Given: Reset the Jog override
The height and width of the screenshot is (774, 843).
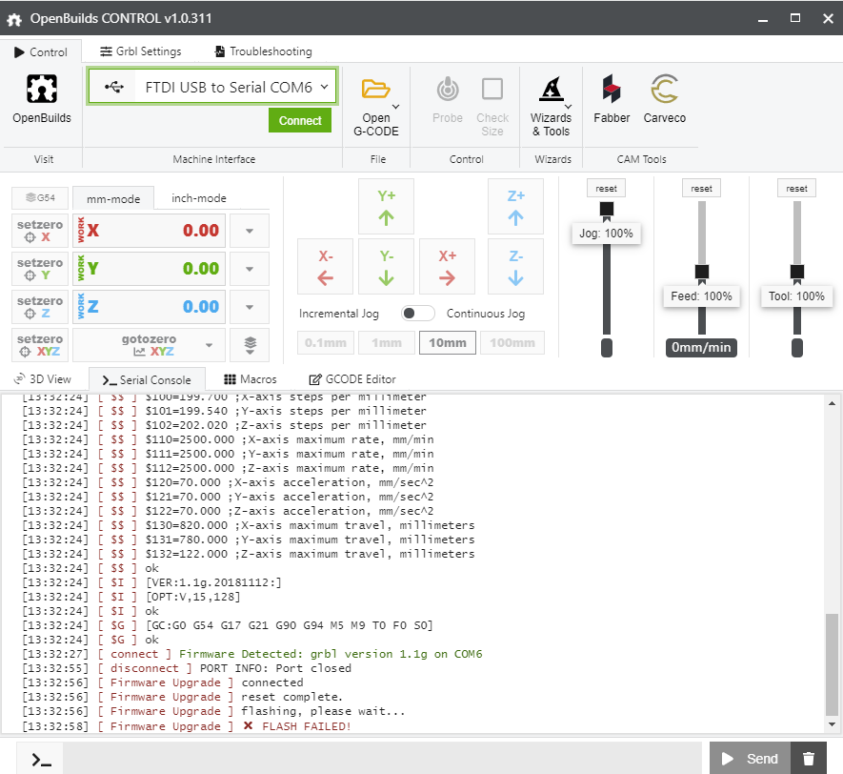Looking at the screenshot, I should [x=606, y=188].
